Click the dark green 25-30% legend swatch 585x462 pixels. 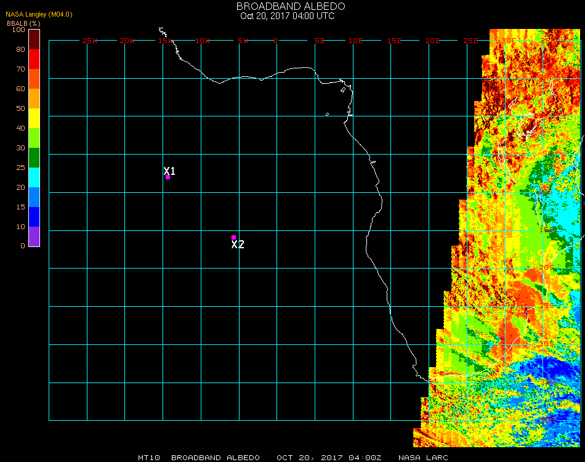34,158
